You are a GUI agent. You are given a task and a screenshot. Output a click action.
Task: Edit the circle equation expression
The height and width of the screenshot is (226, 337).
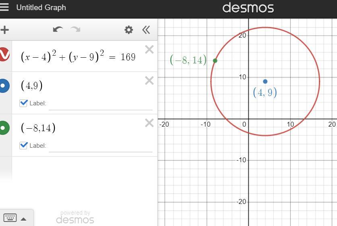pos(78,56)
